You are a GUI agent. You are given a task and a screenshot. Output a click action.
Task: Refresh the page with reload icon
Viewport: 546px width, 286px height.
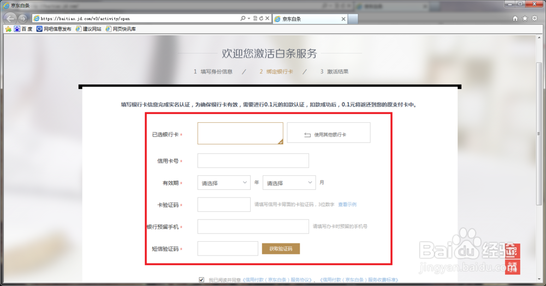261,18
